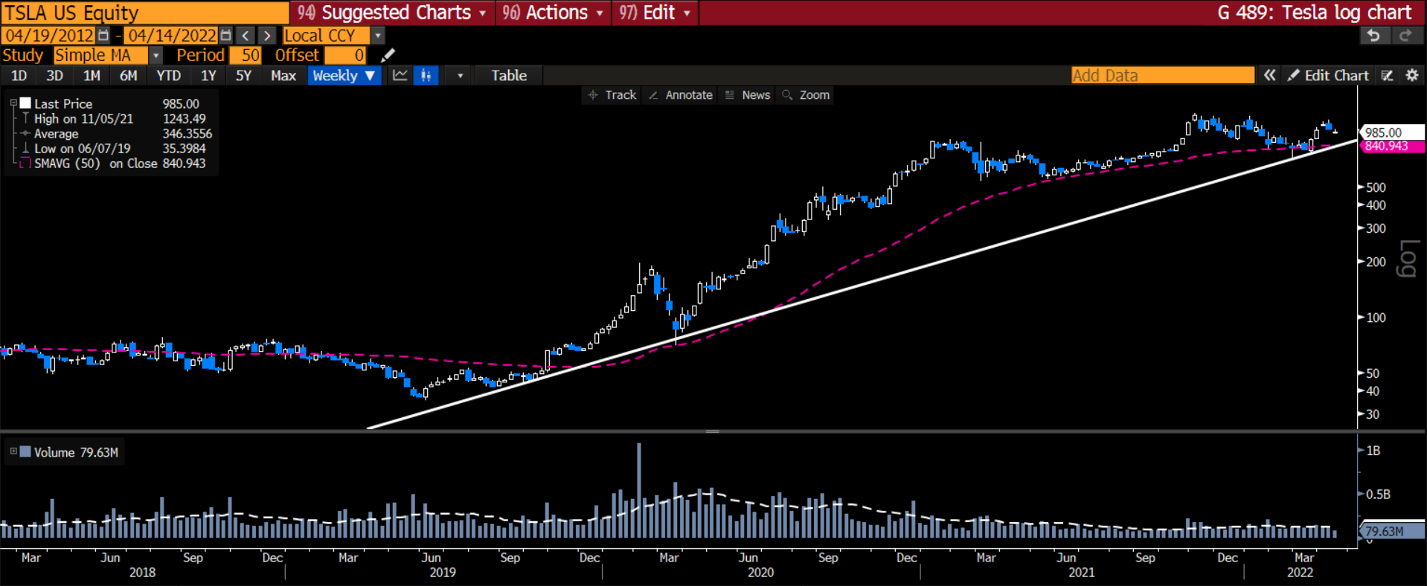Collapse toolbar with double-chevron icon
The height and width of the screenshot is (586, 1427).
click(x=1269, y=75)
